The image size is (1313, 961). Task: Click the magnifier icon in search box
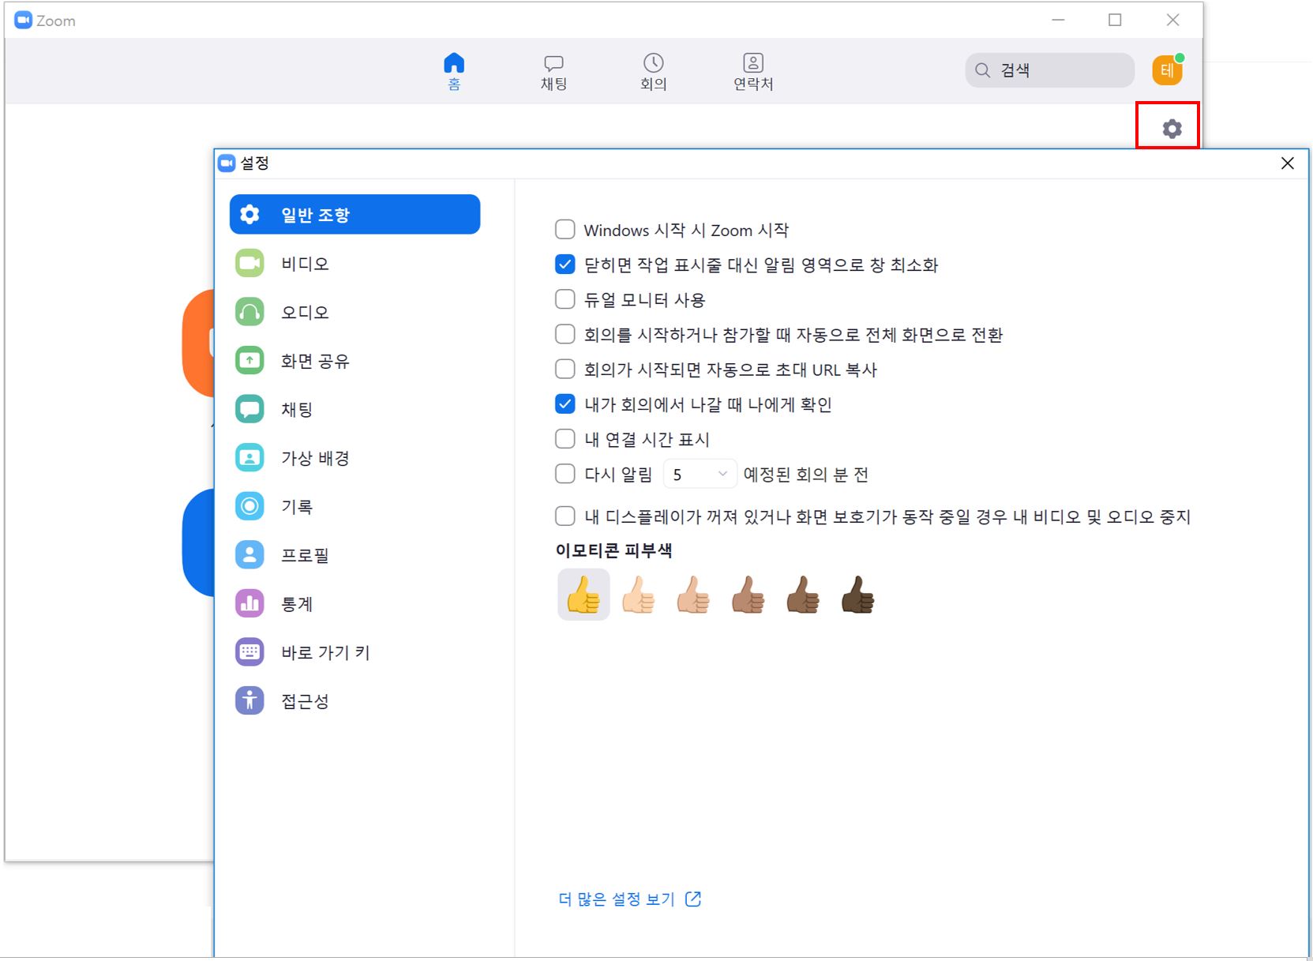coord(982,70)
